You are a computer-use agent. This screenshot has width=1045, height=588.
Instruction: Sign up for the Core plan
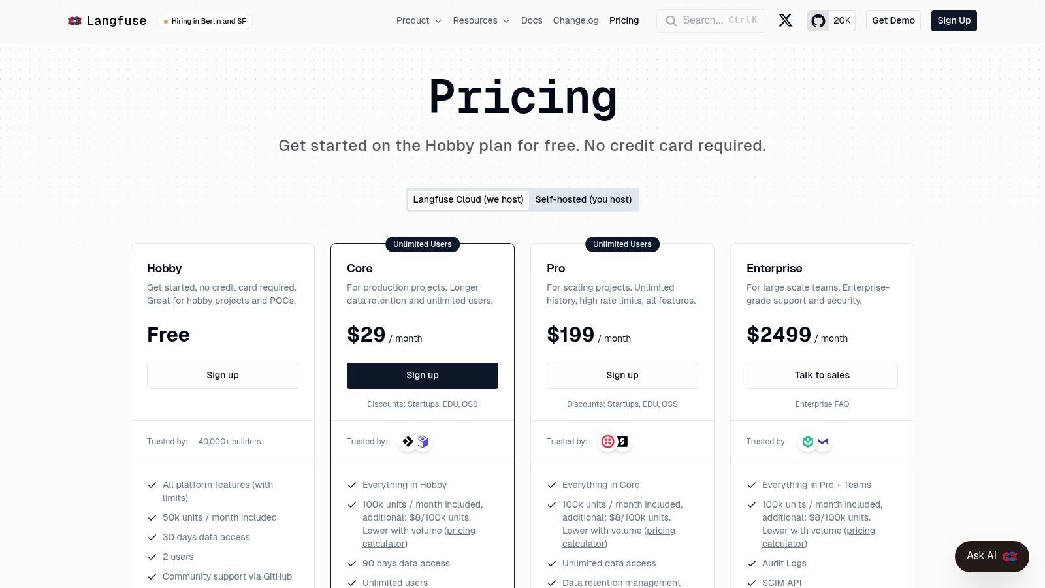[423, 375]
